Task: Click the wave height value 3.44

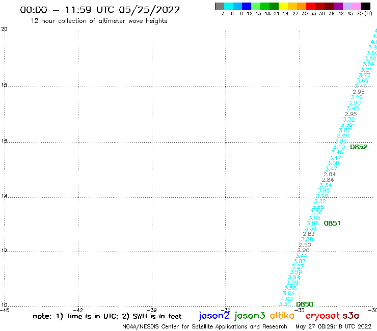Action: click(301, 256)
